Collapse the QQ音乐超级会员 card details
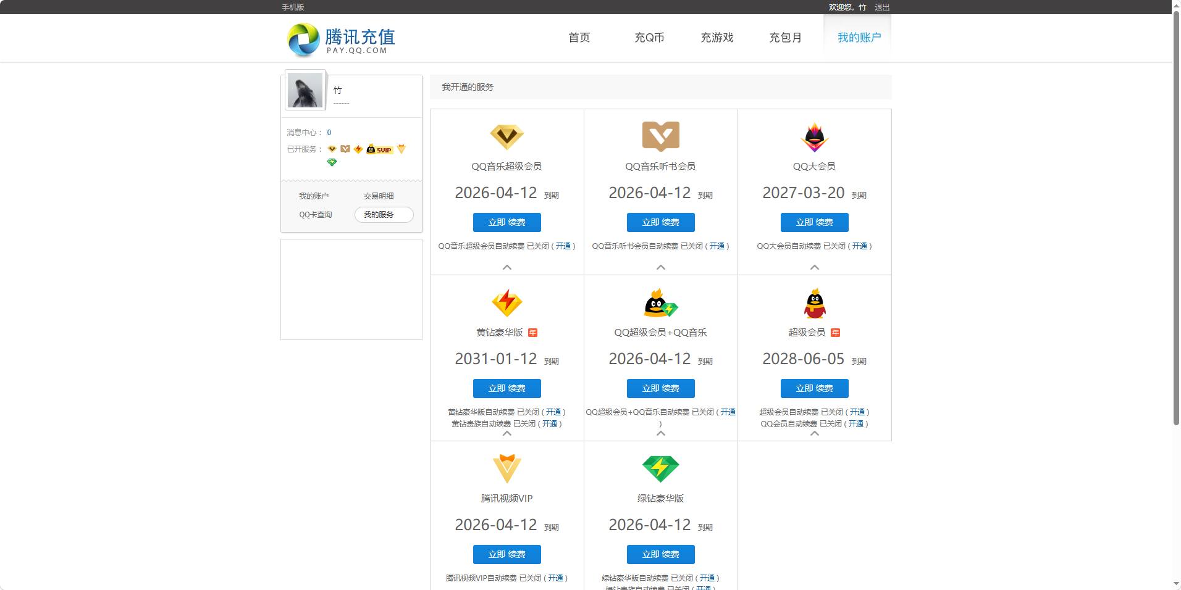 click(x=506, y=267)
